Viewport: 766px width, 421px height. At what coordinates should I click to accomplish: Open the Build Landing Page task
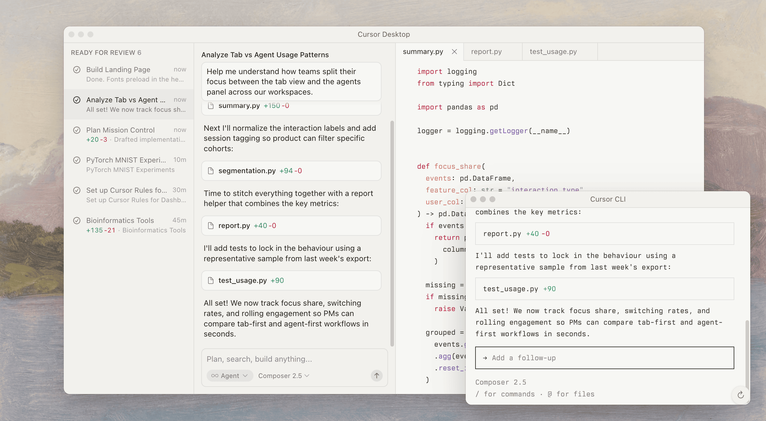click(129, 74)
